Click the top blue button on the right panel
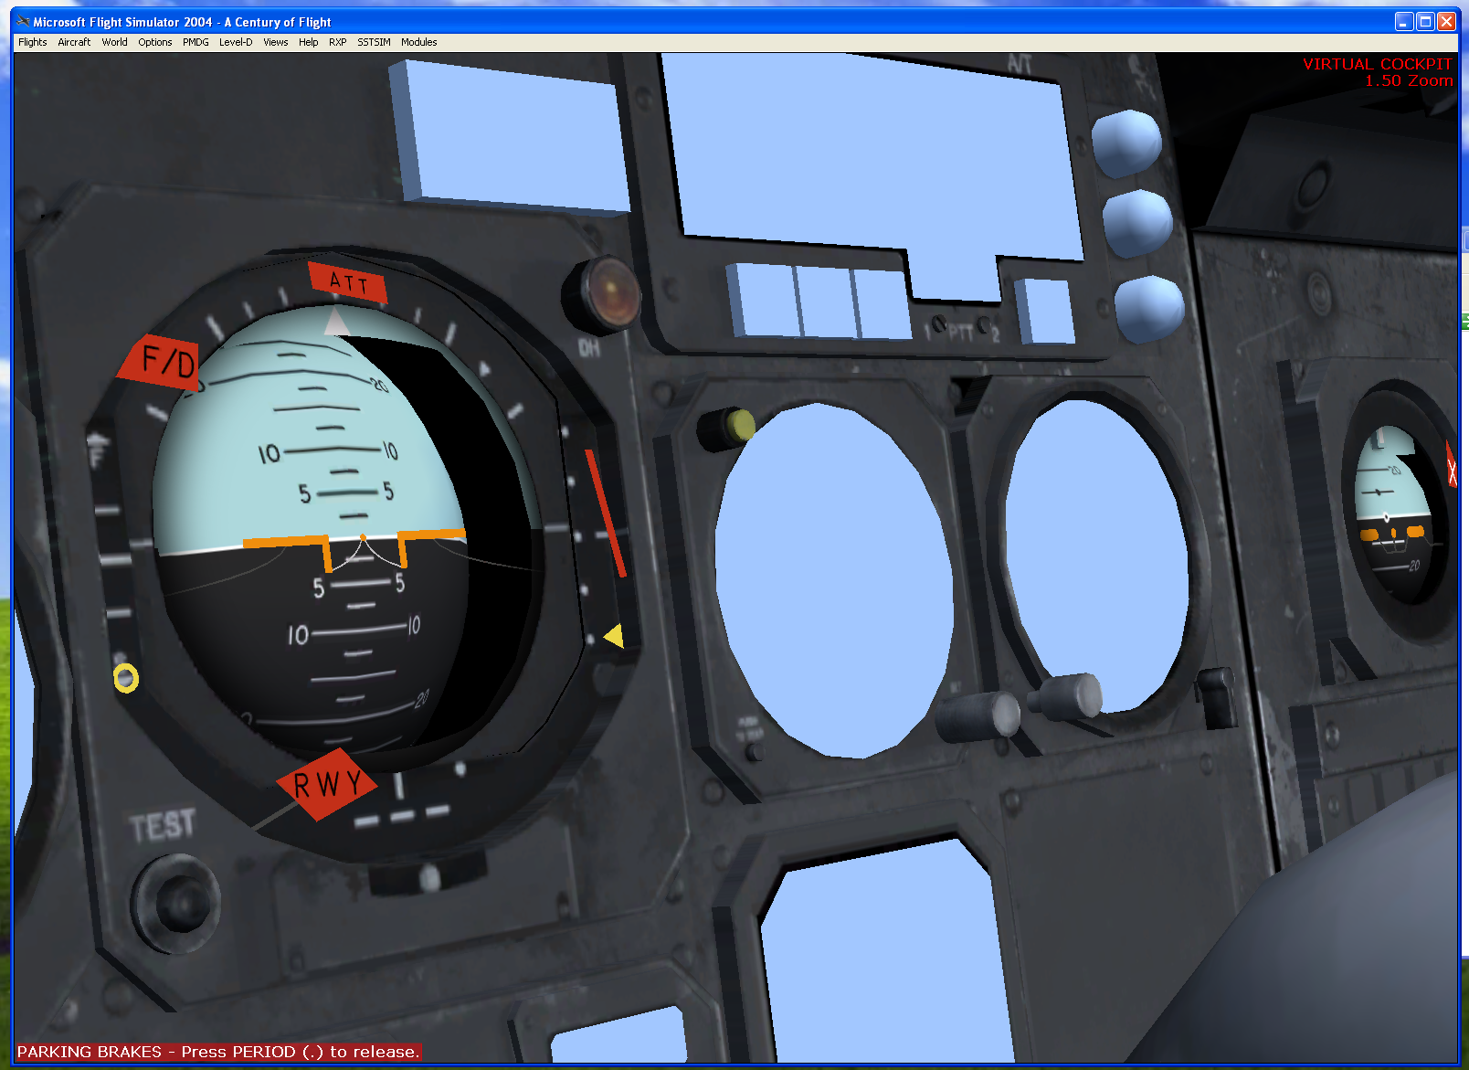The width and height of the screenshot is (1469, 1070). (1126, 144)
